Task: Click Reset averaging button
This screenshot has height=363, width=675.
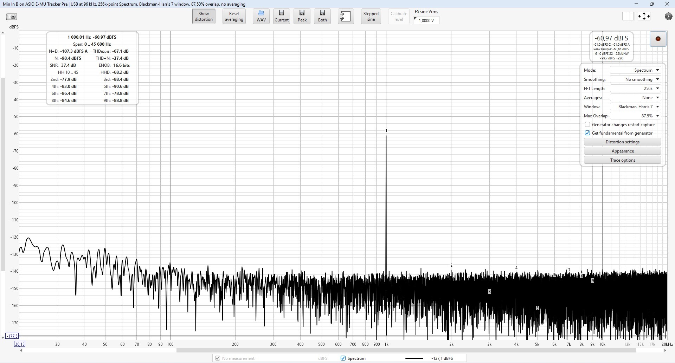Action: tap(234, 17)
